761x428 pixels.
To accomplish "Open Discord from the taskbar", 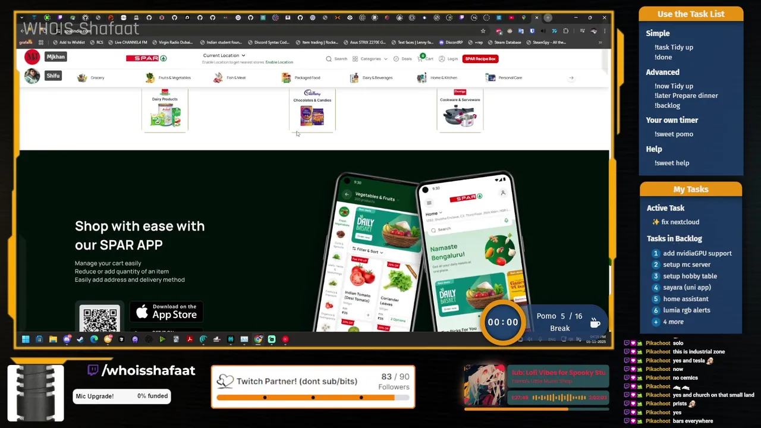I will [x=67, y=339].
